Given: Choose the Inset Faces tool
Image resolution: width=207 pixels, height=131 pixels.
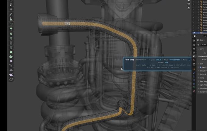Looking at the screenshot, I should click(x=11, y=34).
